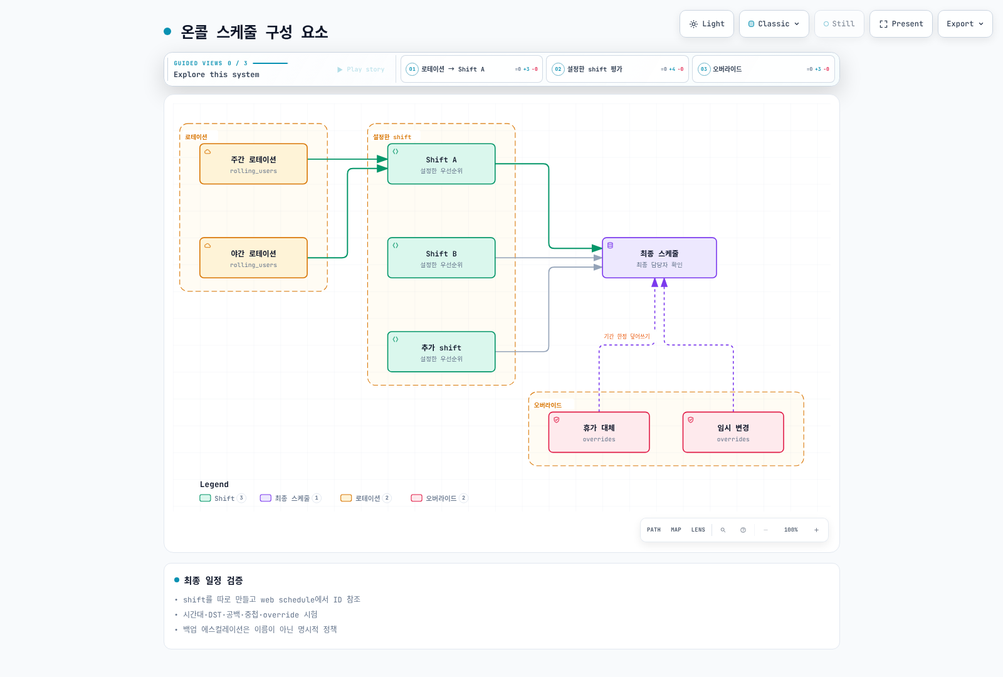Select the 주간 로테이션 node
Screen dimensions: 1003x677
253,164
